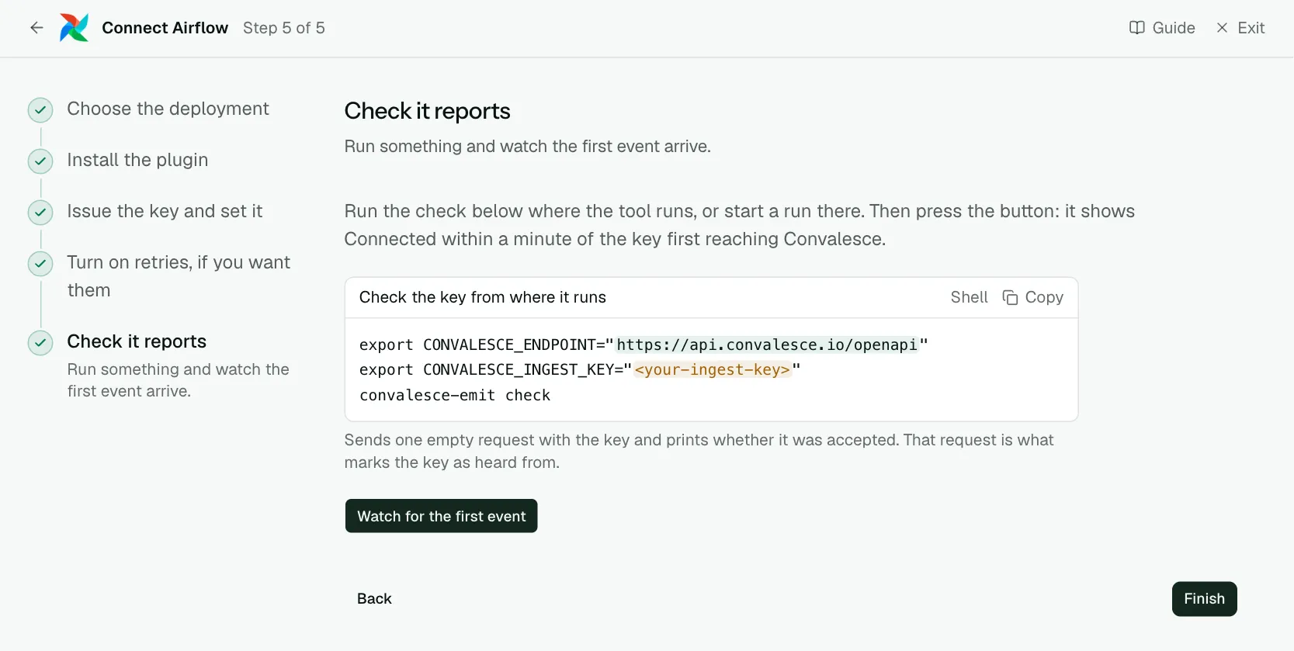This screenshot has height=651, width=1294.
Task: Click the checkmark beside Install the plugin
Action: click(40, 161)
